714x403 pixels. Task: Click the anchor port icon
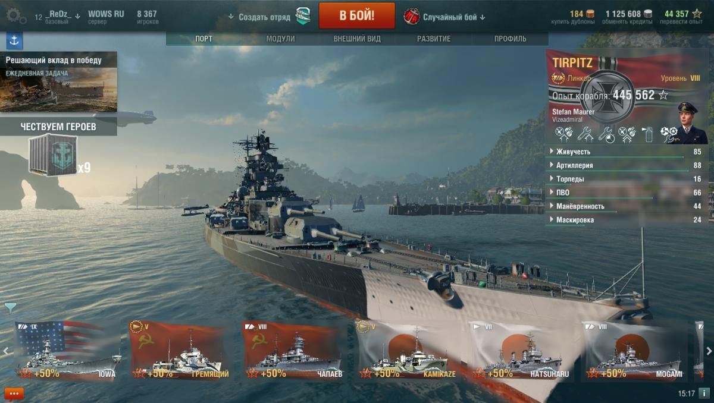pos(14,41)
